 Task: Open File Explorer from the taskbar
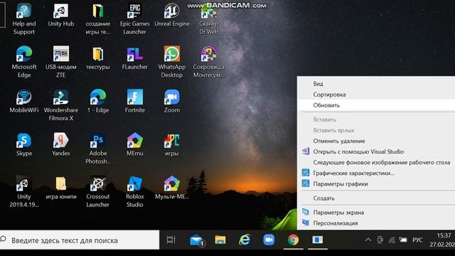(x=220, y=240)
